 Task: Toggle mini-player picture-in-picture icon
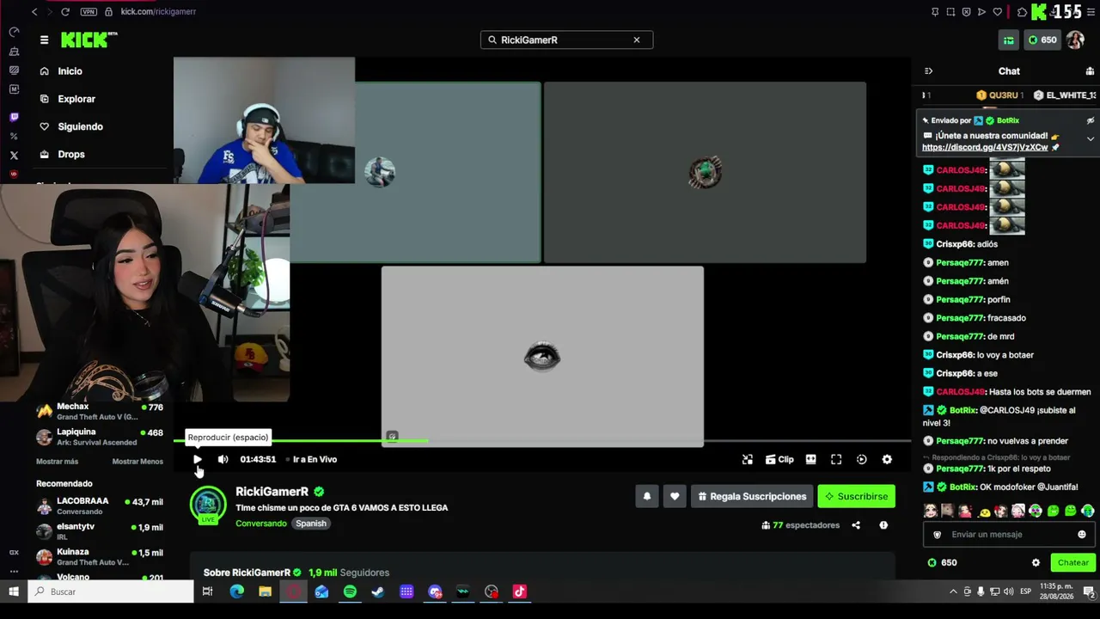[x=748, y=459]
